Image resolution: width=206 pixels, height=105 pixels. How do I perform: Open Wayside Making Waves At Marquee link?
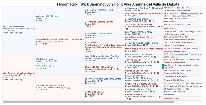coord(143,13)
